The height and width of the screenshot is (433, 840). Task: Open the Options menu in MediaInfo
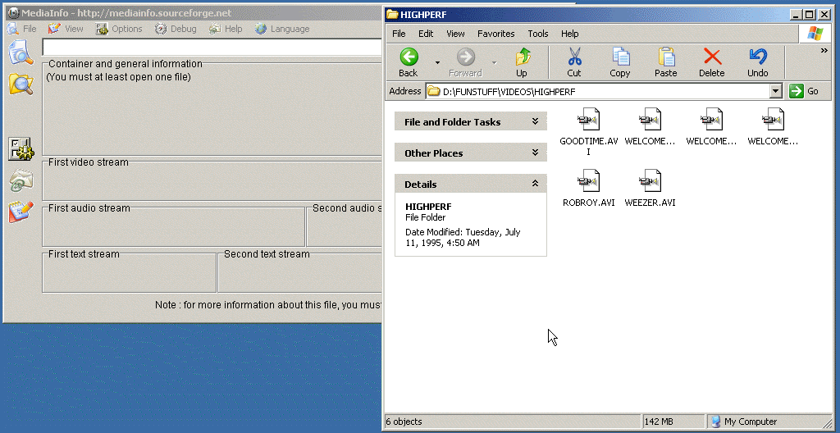pos(119,29)
